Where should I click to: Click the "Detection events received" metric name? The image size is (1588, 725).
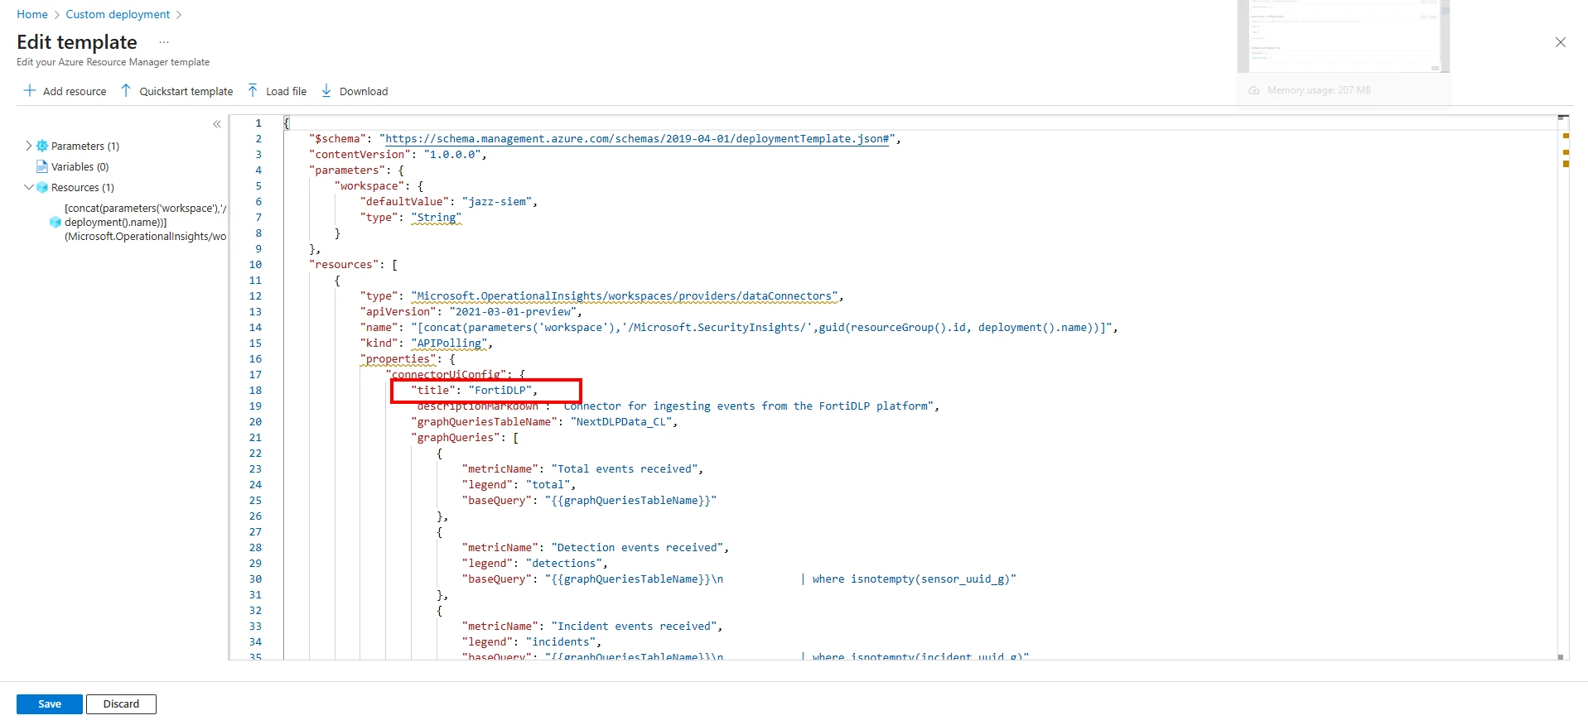tap(637, 547)
